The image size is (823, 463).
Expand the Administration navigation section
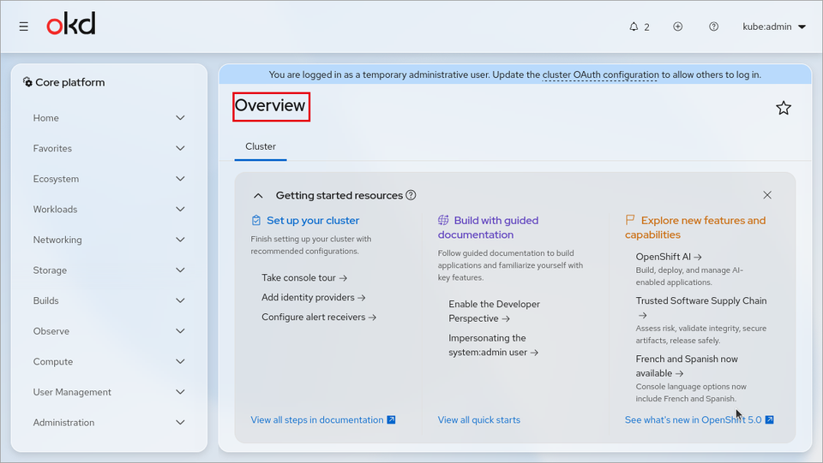coord(109,422)
